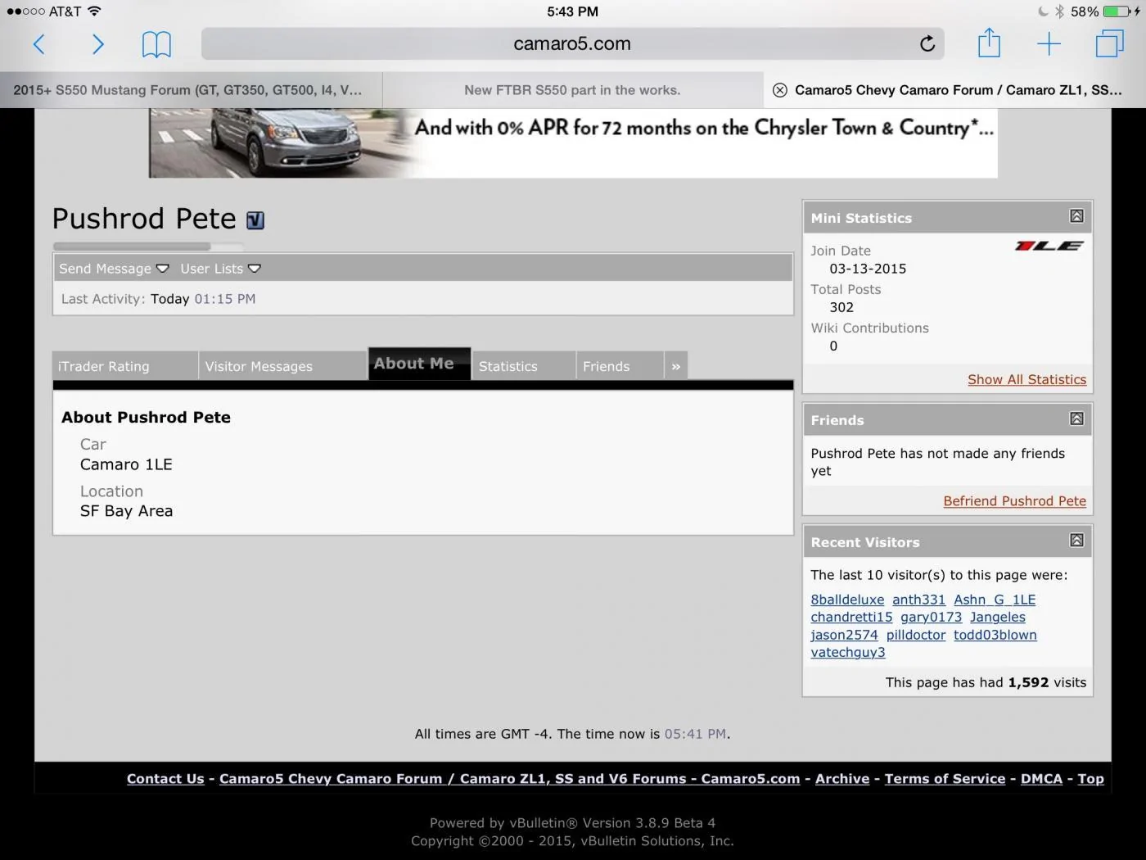This screenshot has width=1146, height=860.
Task: Jump to Top of page link
Action: pos(1090,778)
